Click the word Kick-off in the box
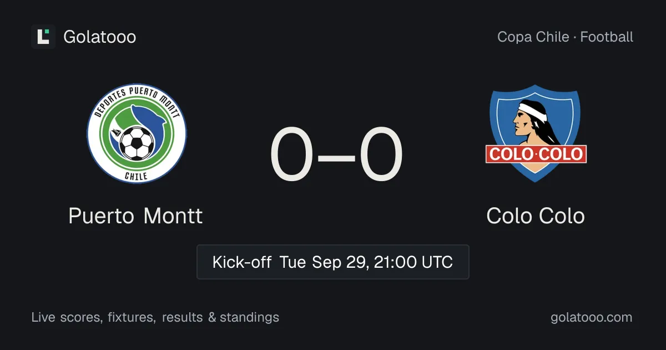This screenshot has height=350, width=666. 242,262
